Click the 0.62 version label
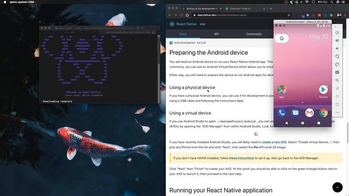This screenshot has height=196, width=349. (x=202, y=24)
